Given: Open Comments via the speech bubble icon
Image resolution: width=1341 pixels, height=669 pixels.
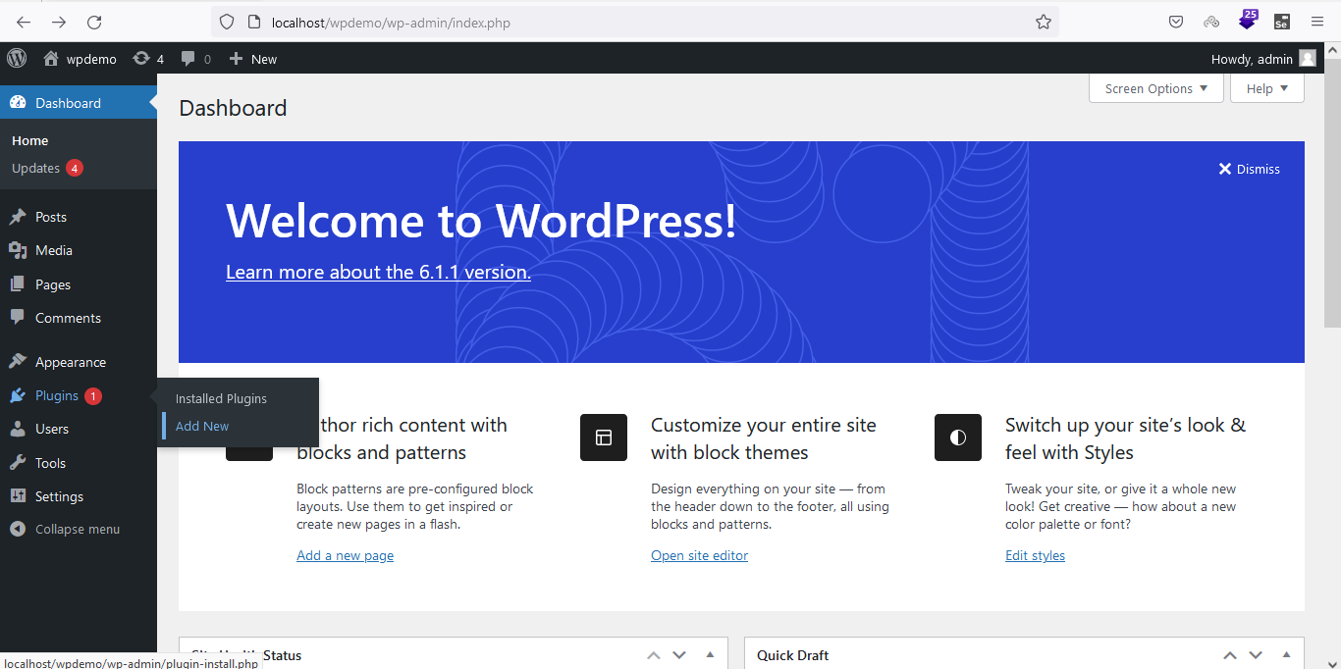Looking at the screenshot, I should [x=17, y=318].
